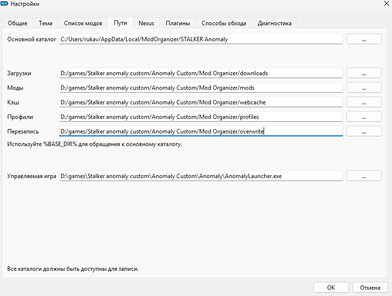Focus the Моды path text field
392x296 pixels.
201,88
